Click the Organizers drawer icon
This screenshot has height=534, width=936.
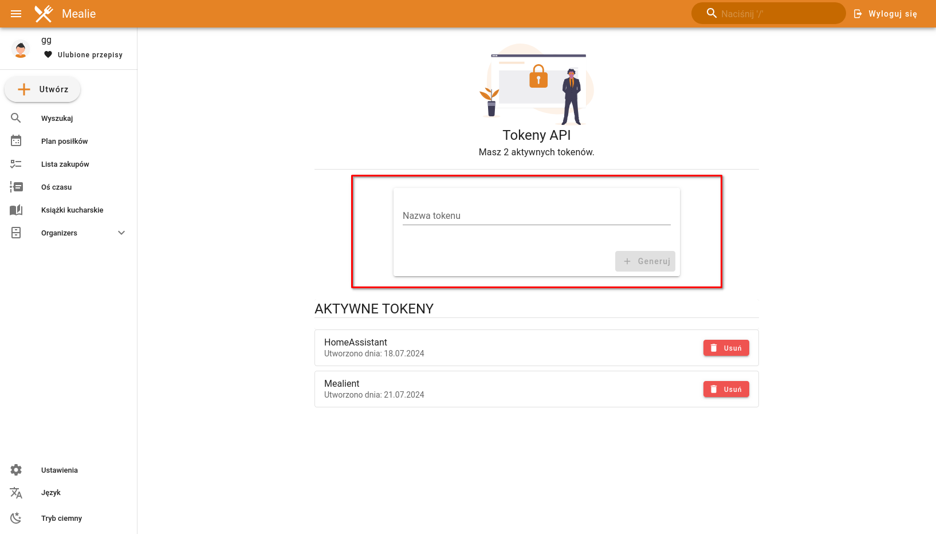coord(16,233)
